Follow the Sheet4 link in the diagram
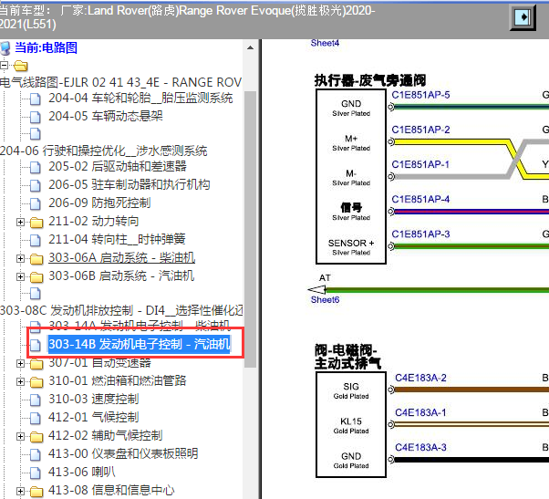The image size is (549, 499). (x=325, y=43)
